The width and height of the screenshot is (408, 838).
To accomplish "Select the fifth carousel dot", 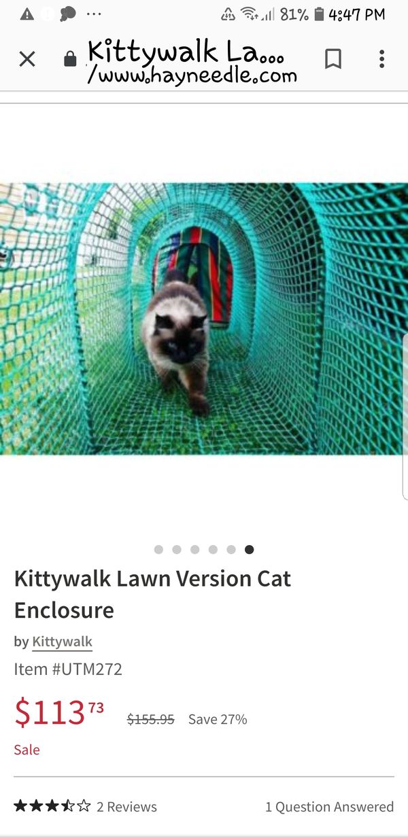I will pos(231,549).
